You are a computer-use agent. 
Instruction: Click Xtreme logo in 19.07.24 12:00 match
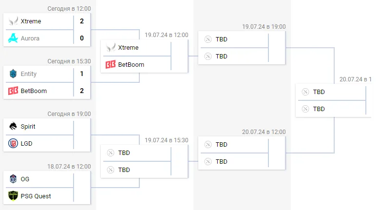(x=111, y=48)
